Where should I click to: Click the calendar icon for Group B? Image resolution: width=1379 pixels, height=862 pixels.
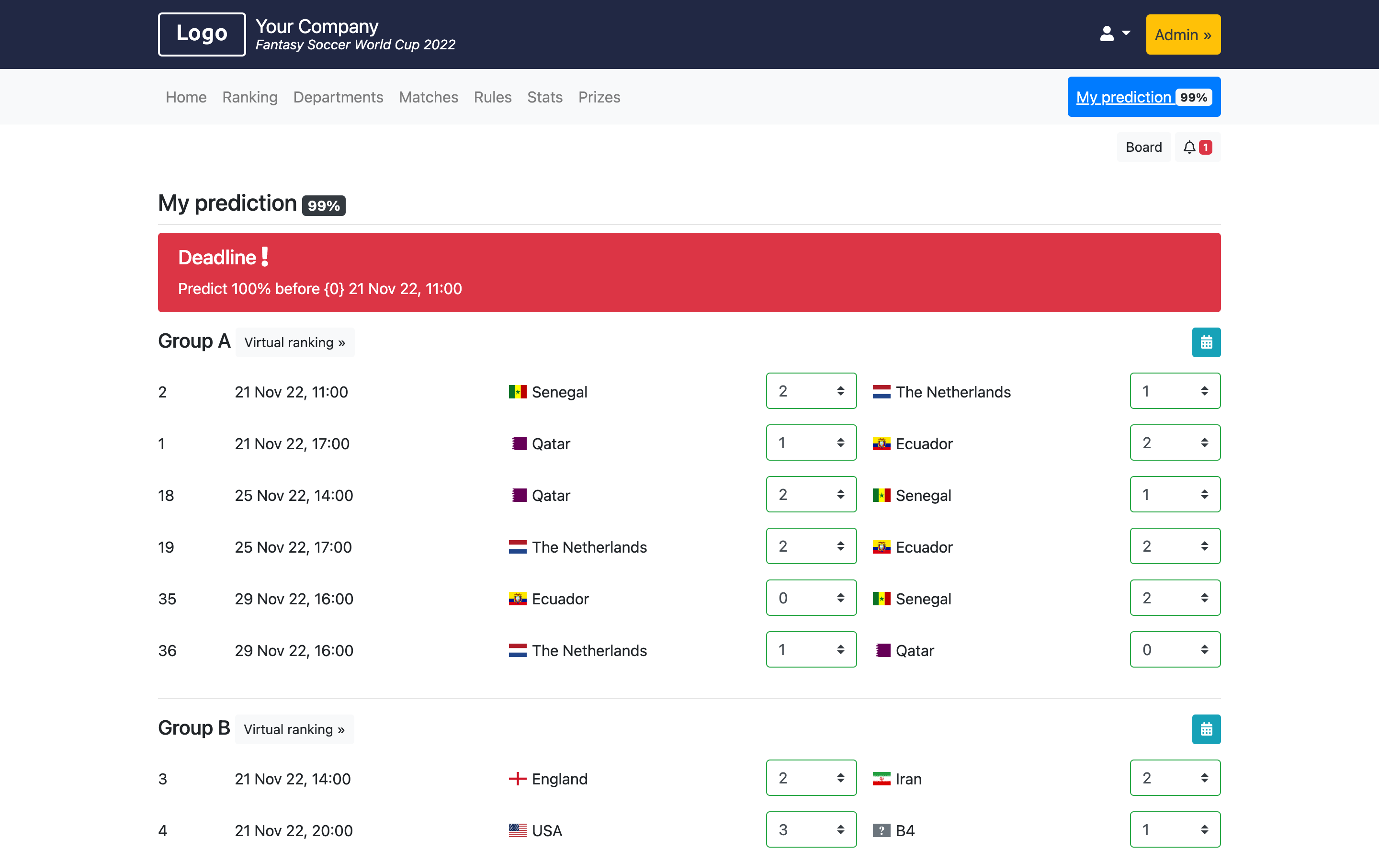(1205, 729)
